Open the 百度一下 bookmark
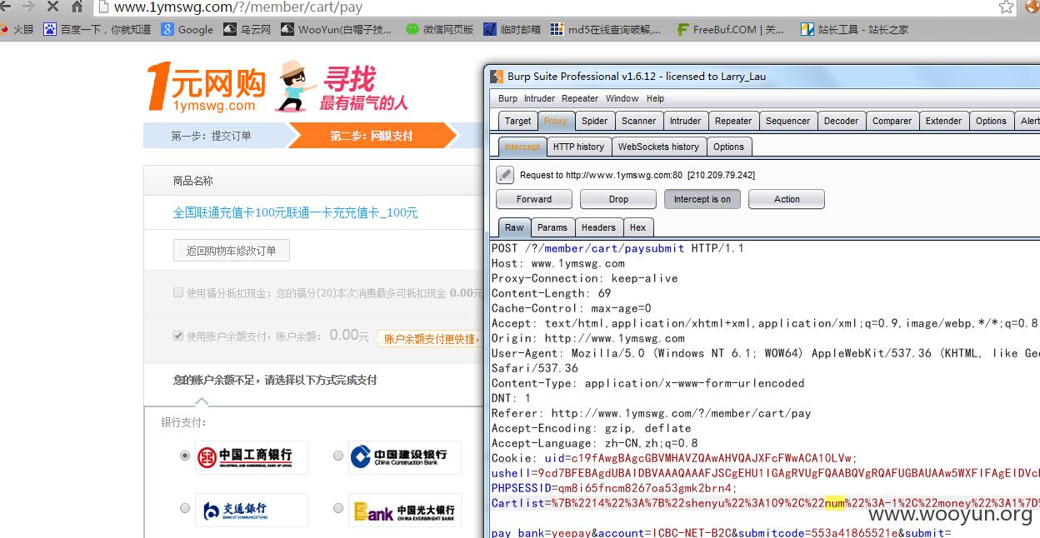The image size is (1040, 538). pos(97,29)
